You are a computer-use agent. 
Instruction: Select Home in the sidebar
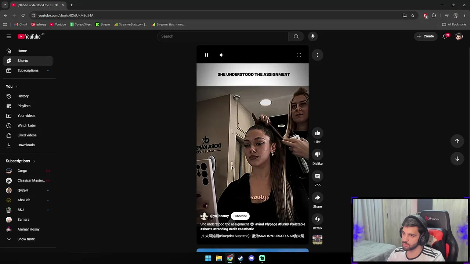coord(28,51)
